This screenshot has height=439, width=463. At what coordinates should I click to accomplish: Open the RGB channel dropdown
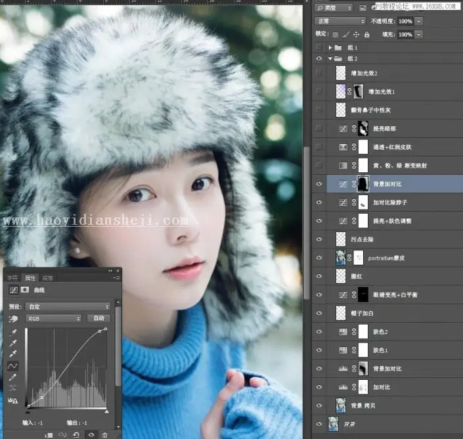point(53,319)
